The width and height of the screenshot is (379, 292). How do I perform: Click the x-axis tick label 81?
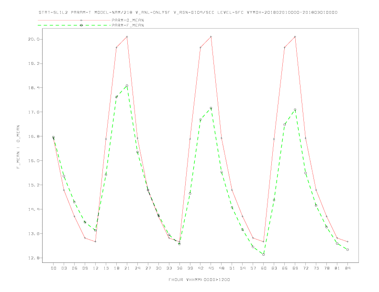coord(337,268)
